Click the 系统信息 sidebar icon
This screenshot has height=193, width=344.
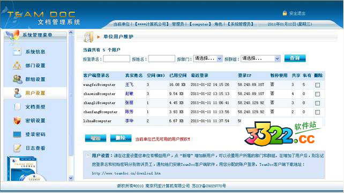(x=17, y=52)
